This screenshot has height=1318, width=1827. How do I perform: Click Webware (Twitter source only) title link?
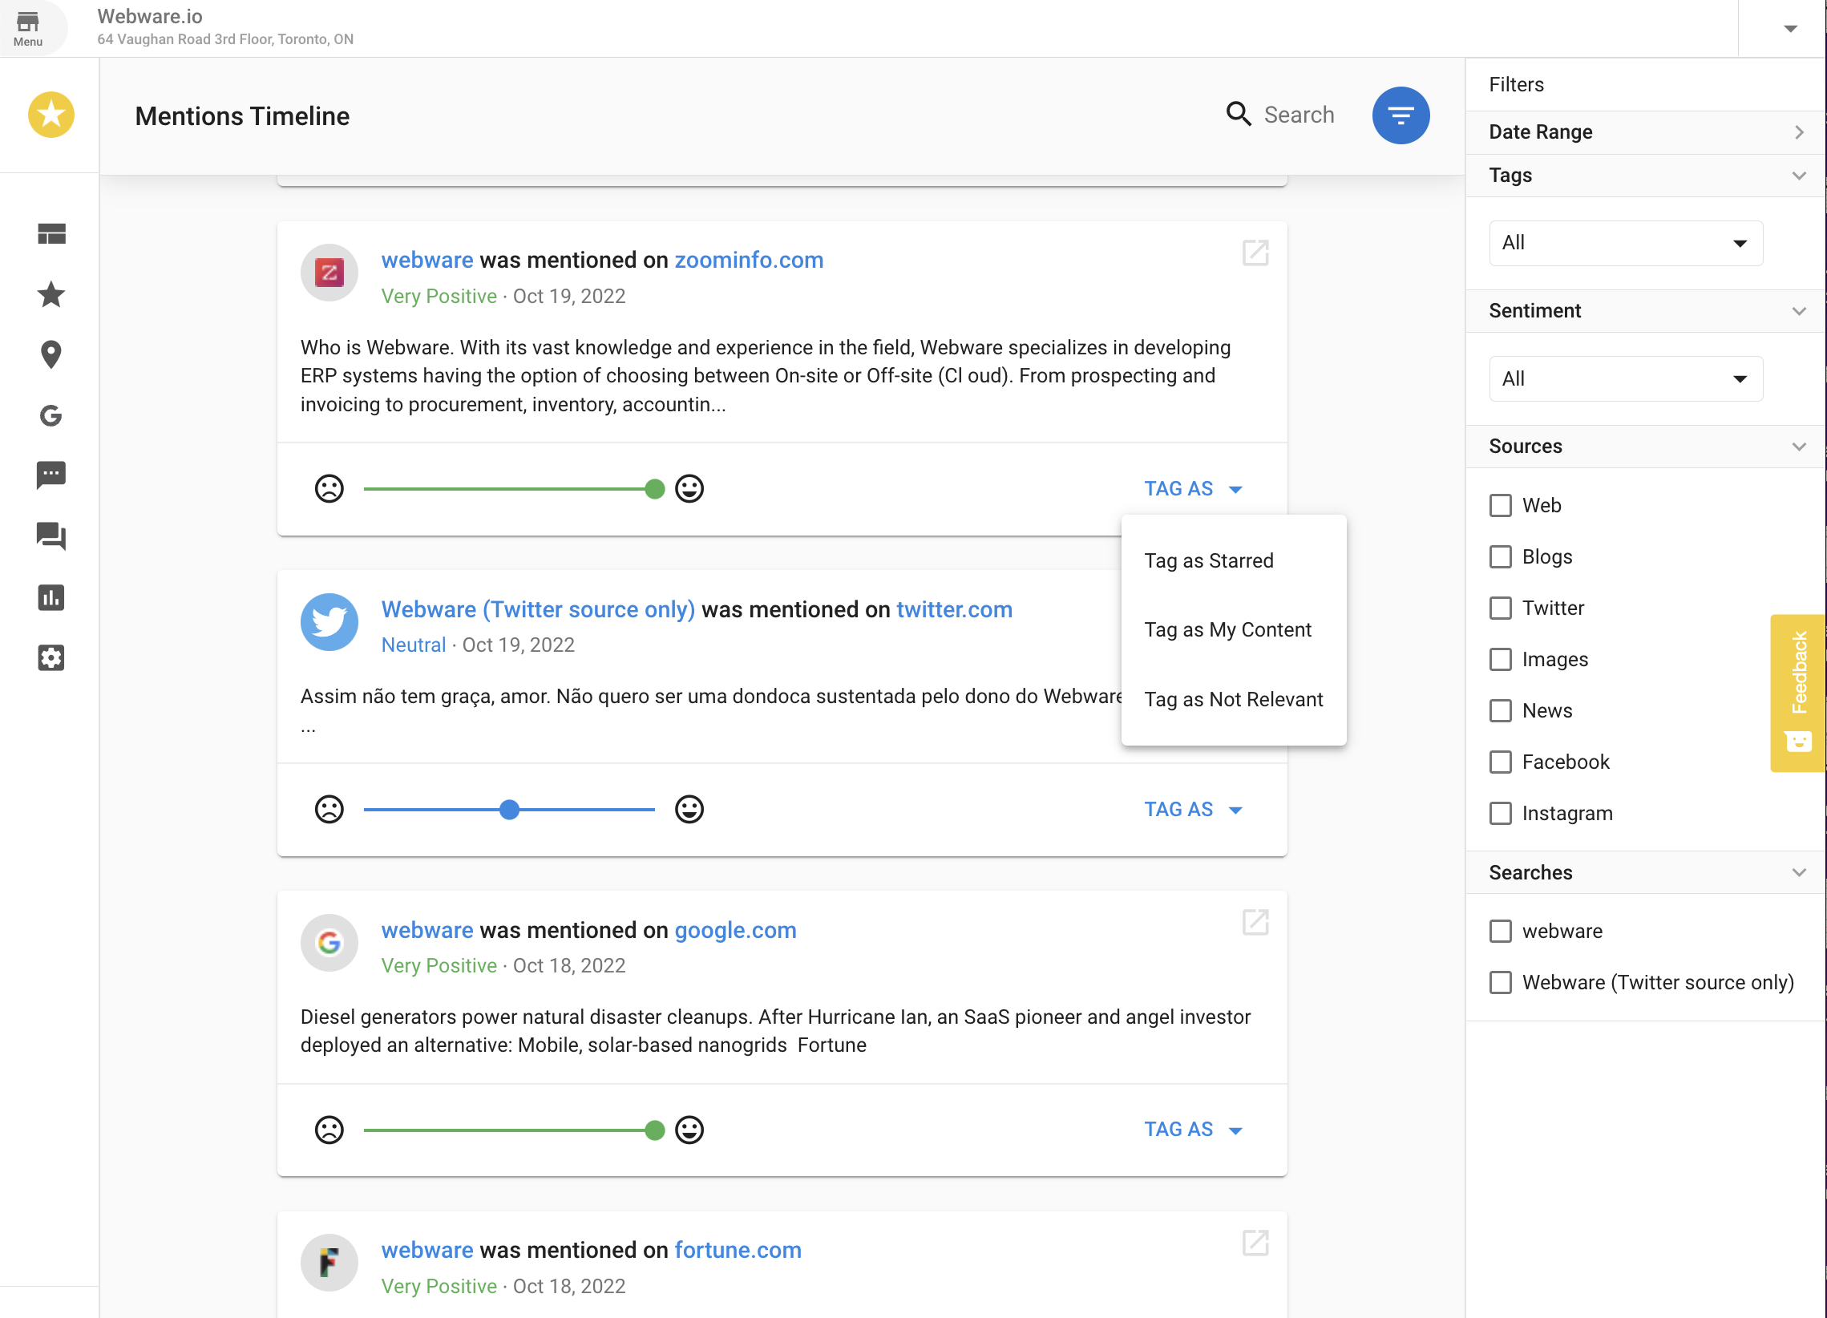537,610
